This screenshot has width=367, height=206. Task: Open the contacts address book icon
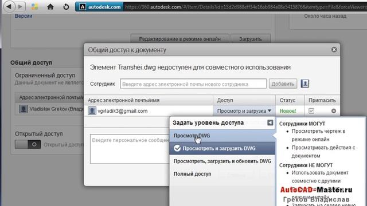coord(305,84)
